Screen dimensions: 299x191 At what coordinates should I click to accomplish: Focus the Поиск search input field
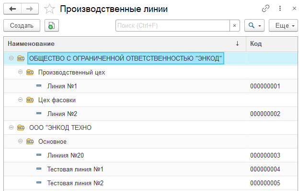point(172,25)
